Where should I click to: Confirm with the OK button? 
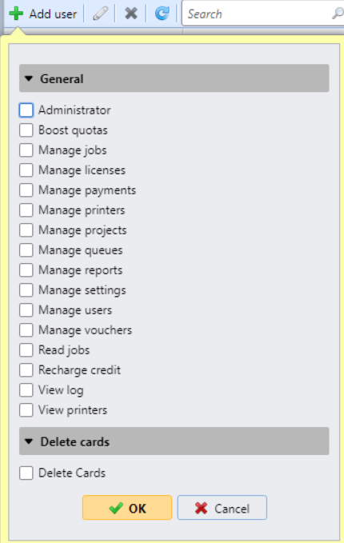tap(127, 508)
